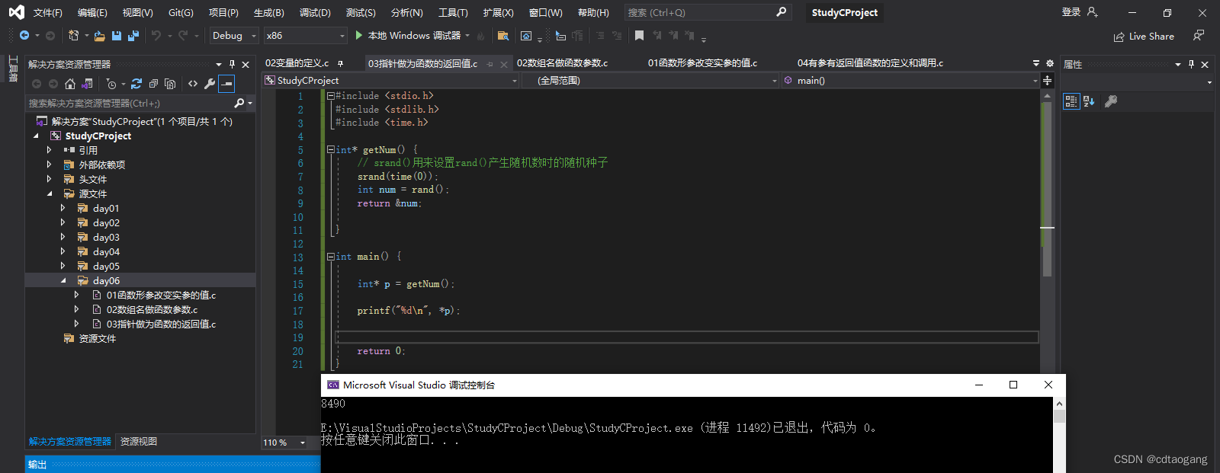Open the x86 platform dropdown
This screenshot has height=473, width=1220.
click(x=305, y=36)
